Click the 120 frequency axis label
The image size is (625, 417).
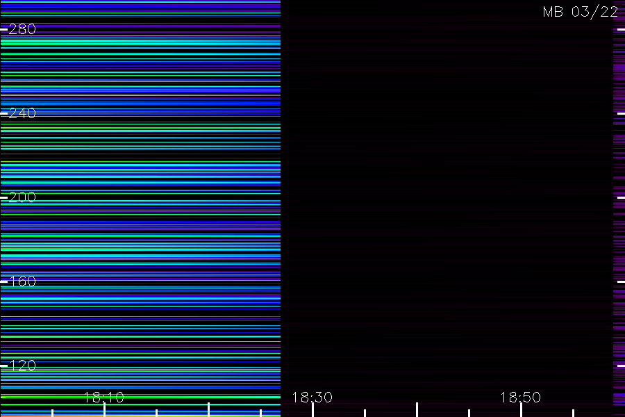point(22,366)
